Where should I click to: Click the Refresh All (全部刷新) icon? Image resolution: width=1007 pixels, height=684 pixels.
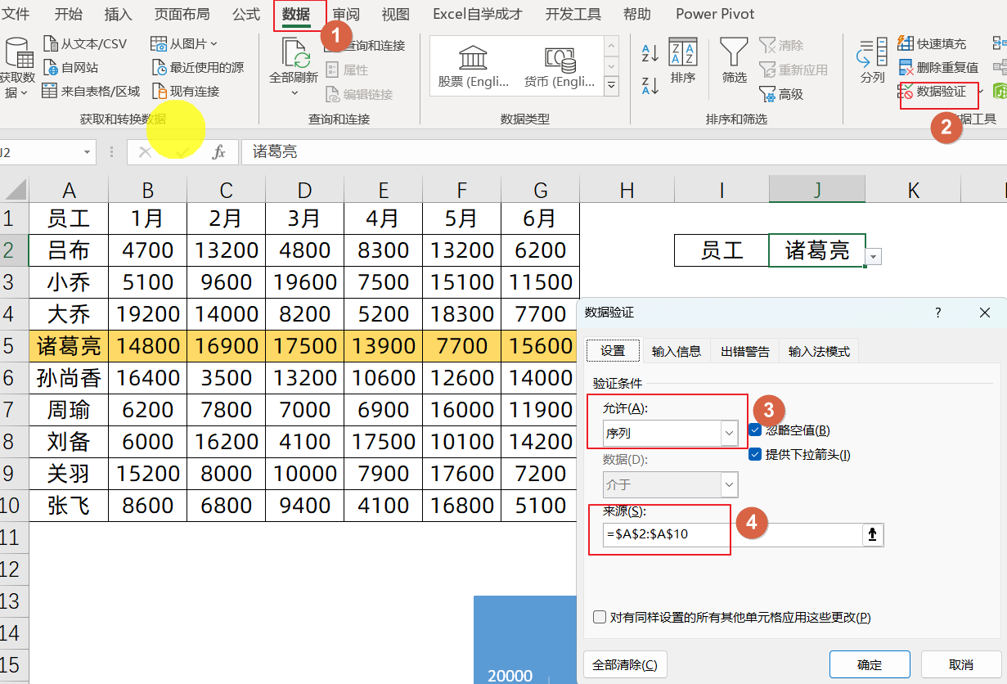pyautogui.click(x=294, y=53)
